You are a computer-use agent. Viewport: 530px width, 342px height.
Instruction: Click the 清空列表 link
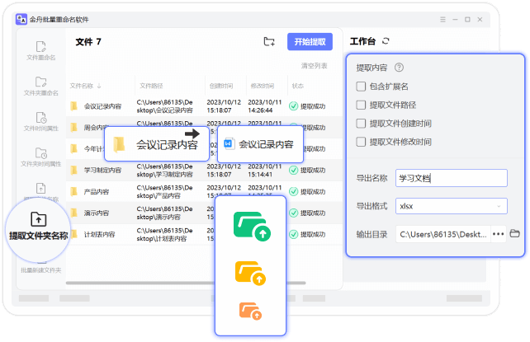click(314, 65)
